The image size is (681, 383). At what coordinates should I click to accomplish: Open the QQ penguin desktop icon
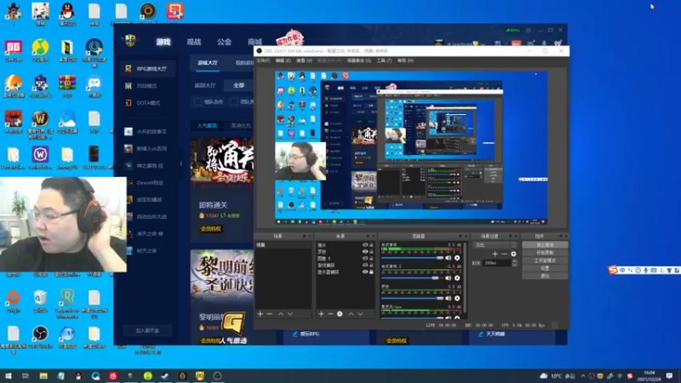coord(67,13)
